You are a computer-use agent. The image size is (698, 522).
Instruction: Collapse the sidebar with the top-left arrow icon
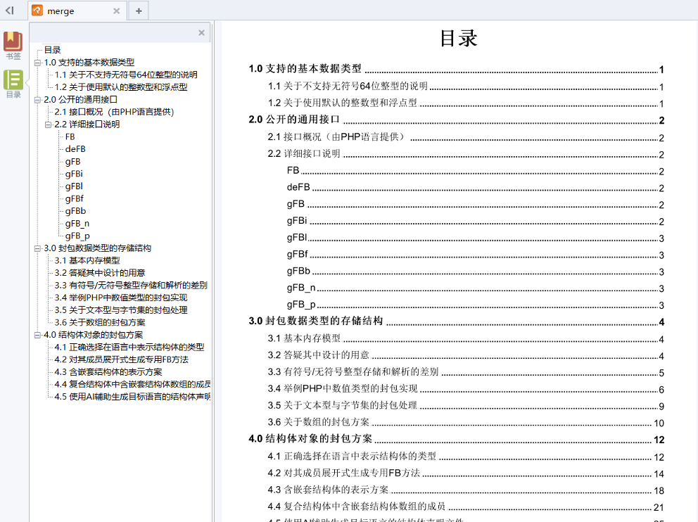[x=10, y=10]
